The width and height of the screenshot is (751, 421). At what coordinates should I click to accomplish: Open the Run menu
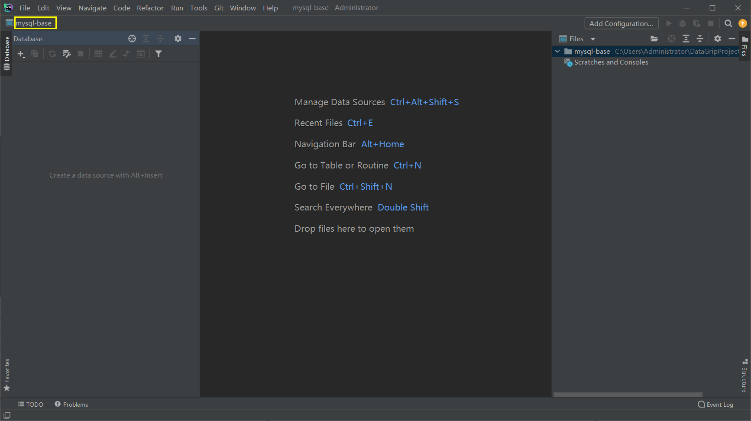(x=177, y=8)
